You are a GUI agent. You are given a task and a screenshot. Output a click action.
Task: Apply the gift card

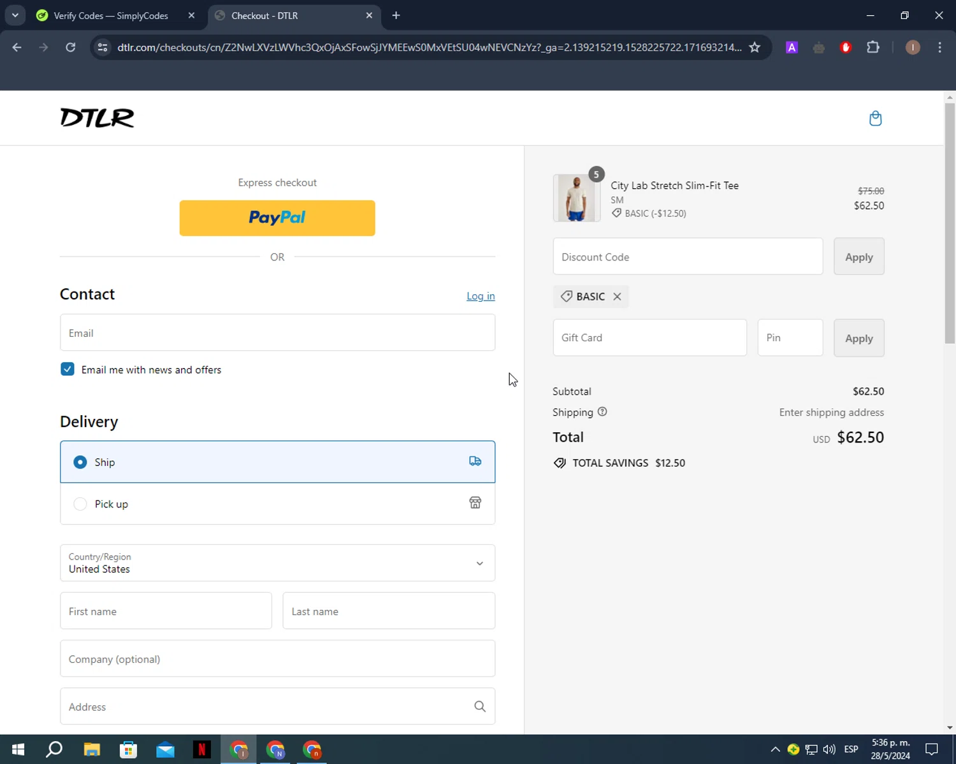[x=858, y=338]
